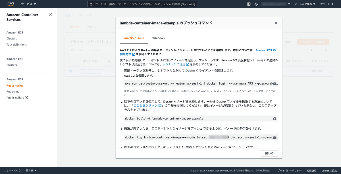Close the Amazon Container Services sidebar
The height and width of the screenshot is (174, 341).
click(51, 14)
